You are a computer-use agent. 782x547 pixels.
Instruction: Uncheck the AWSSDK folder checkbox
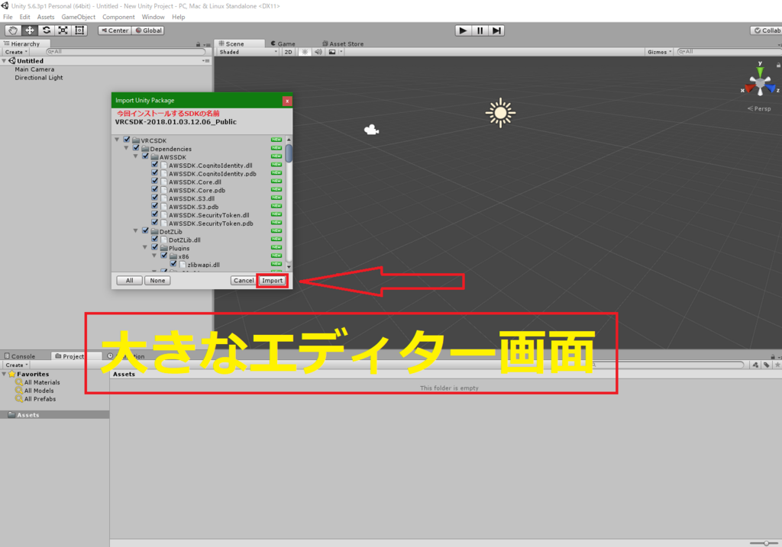146,156
